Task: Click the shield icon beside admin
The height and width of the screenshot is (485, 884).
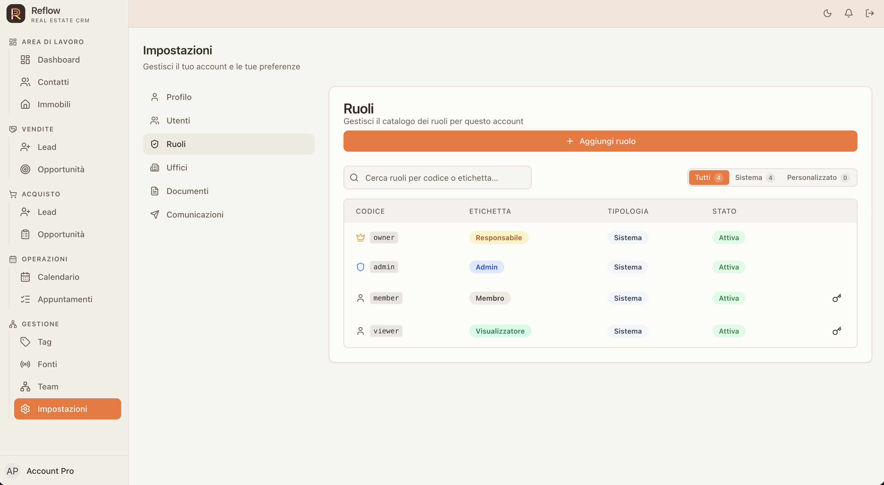Action: [x=360, y=267]
